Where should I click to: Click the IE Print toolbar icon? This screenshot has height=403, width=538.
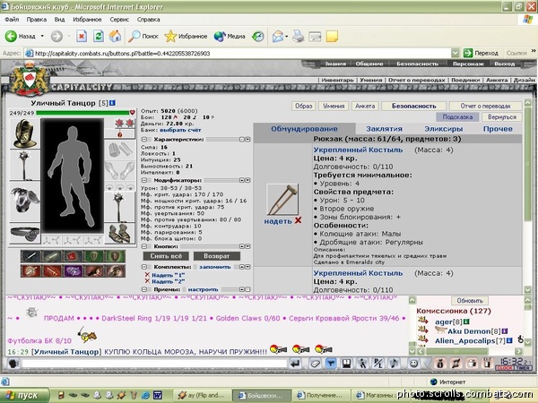click(x=299, y=36)
